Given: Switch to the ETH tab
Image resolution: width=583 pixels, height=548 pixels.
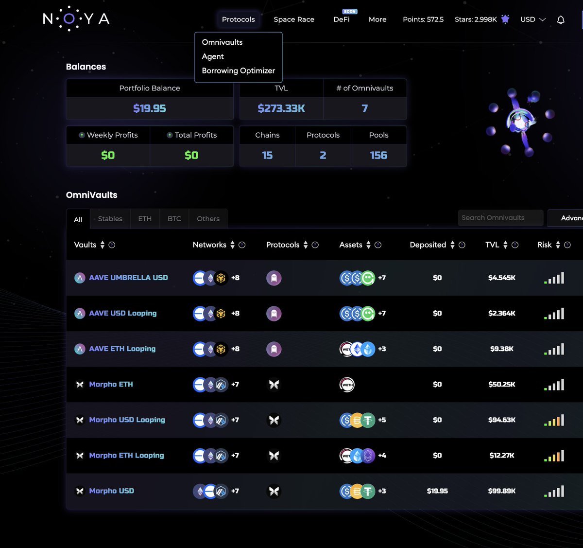Looking at the screenshot, I should coord(145,219).
